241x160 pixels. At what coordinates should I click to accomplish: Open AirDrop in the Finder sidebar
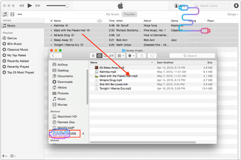click(x=60, y=65)
